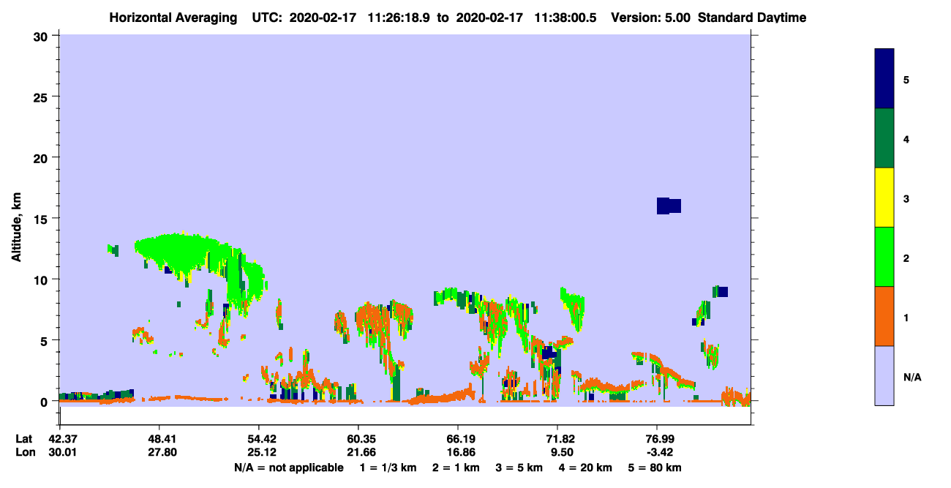Click the y-axis tick label 10
Viewport: 951px width, 488px height.
42,279
